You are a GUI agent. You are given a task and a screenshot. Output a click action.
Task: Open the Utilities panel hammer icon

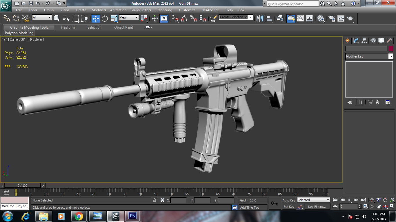click(389, 40)
